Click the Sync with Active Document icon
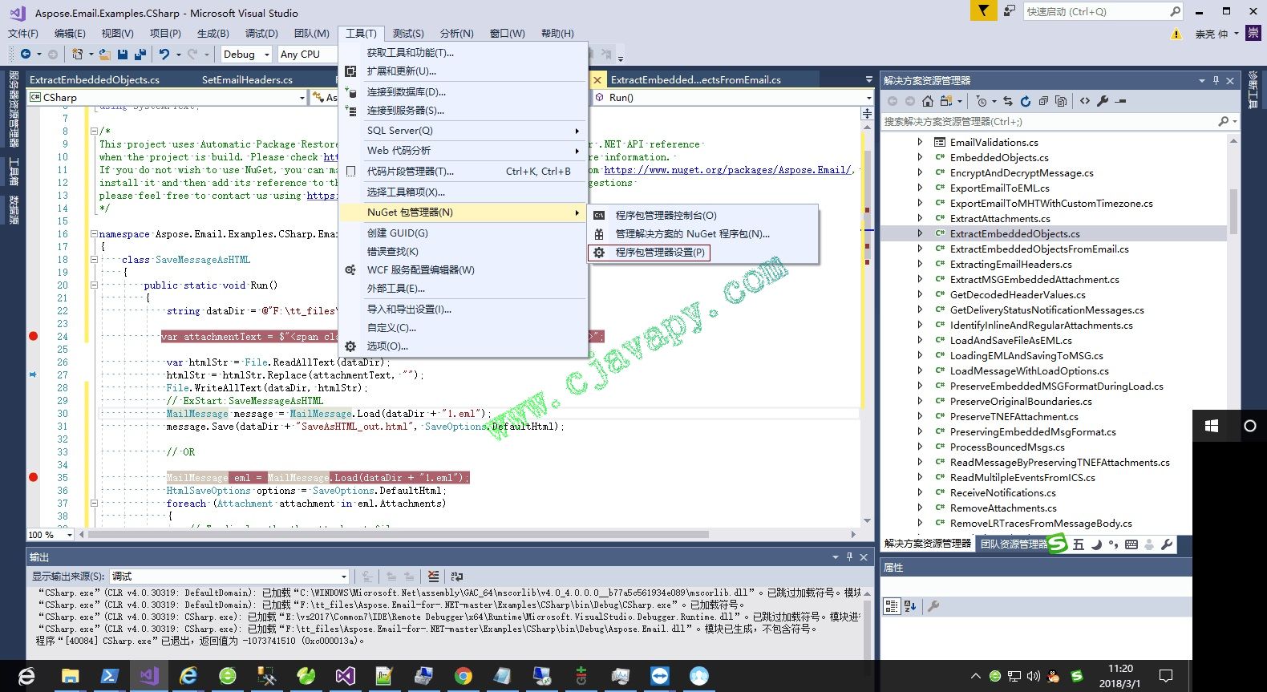Viewport: 1267px width, 692px height. 1008,101
